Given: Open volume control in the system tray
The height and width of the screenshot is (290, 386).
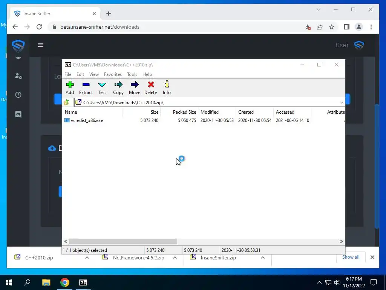Looking at the screenshot, I should coord(337,282).
